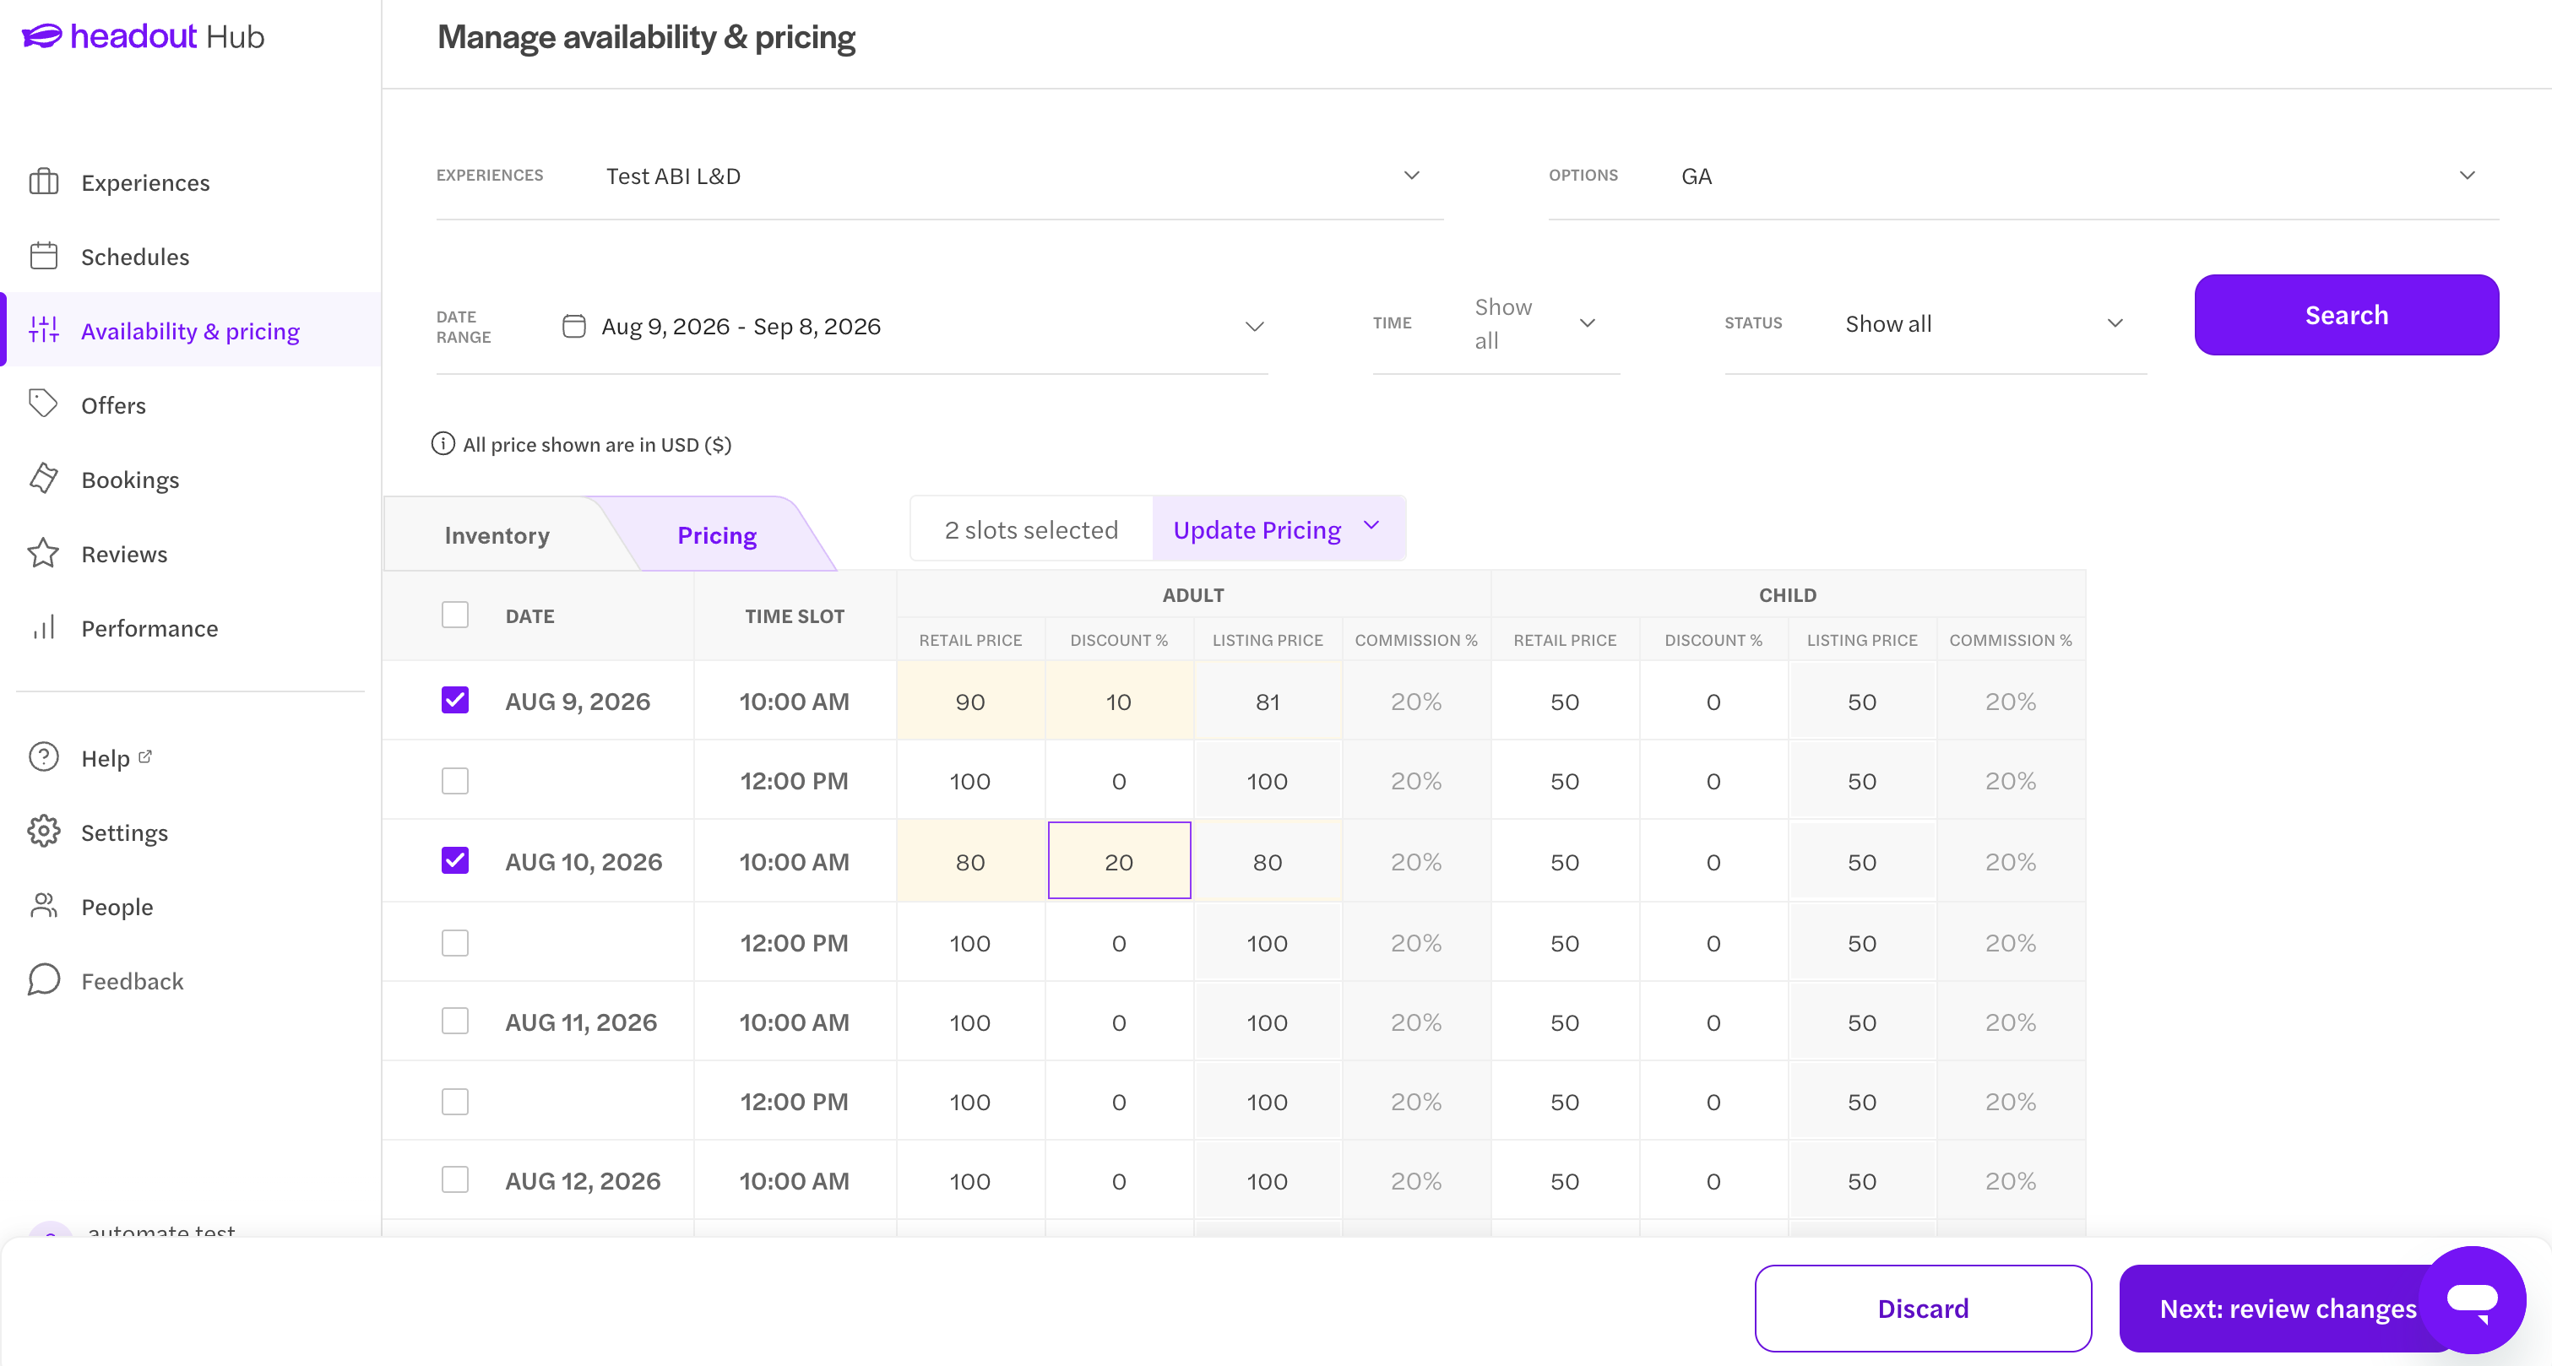Open Experiences via its suitcase icon

coord(44,182)
